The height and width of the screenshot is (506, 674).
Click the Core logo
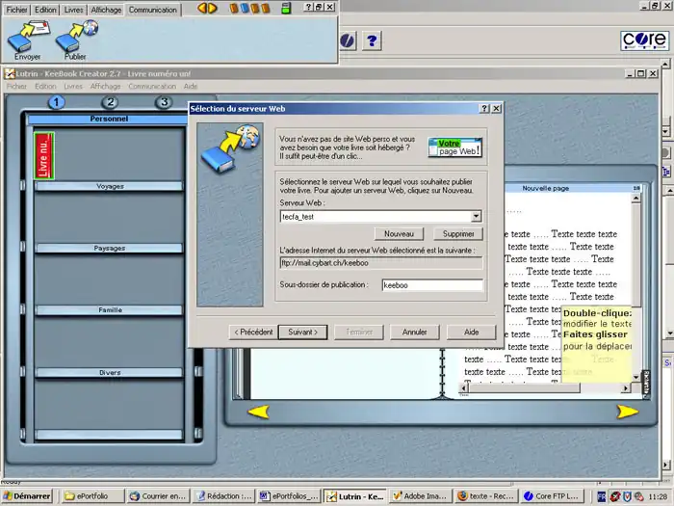tap(644, 40)
